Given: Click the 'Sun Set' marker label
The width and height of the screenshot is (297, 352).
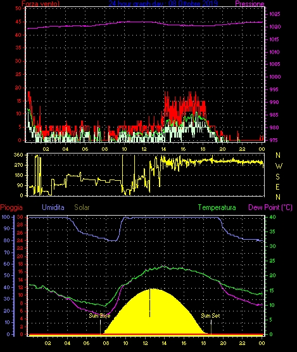Looking at the screenshot, I should tap(210, 316).
